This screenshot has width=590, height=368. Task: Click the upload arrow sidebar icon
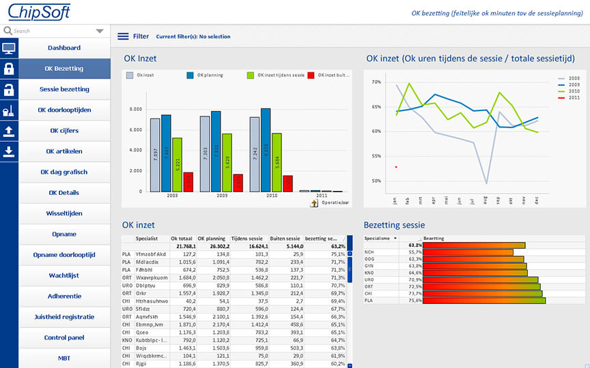pyautogui.click(x=9, y=131)
